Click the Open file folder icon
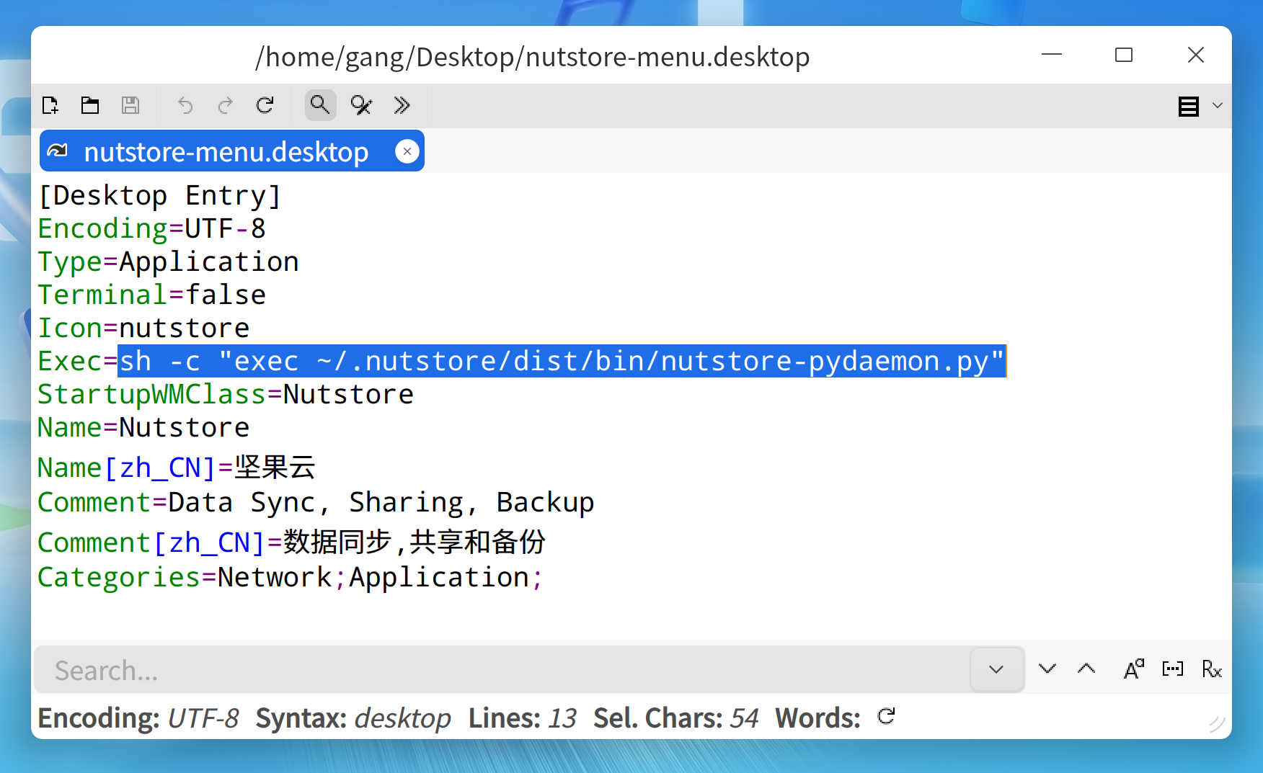Screen dimensions: 1263x773 click(x=90, y=106)
